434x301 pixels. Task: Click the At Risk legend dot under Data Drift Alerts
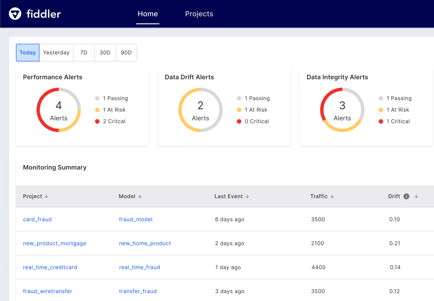[x=239, y=110]
